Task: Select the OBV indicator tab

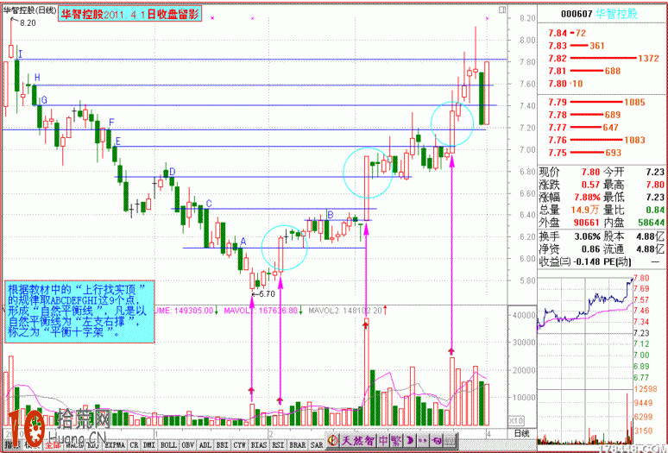Action: (188, 445)
